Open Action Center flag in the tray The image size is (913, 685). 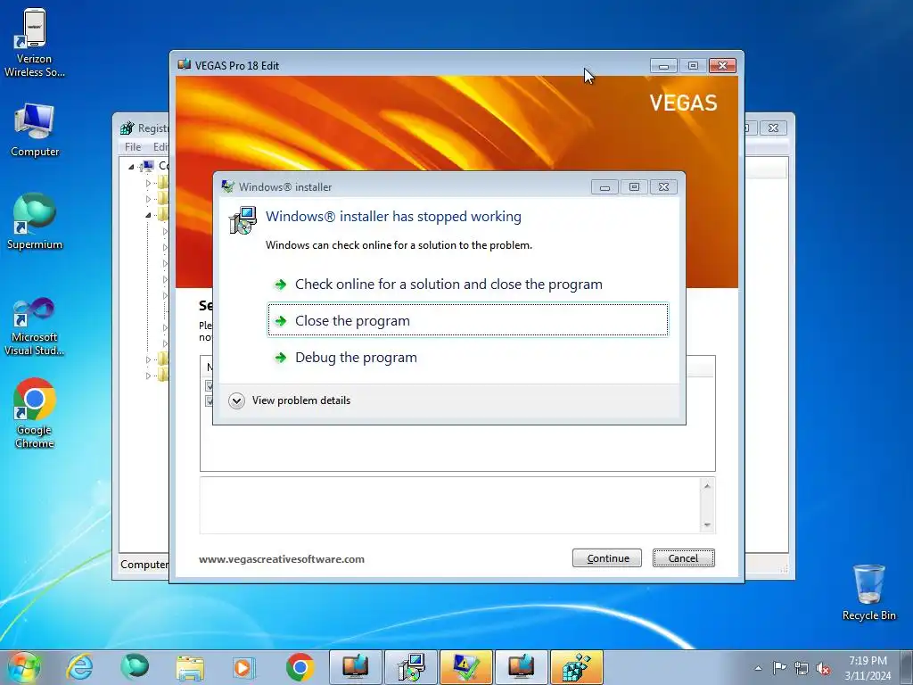click(x=779, y=667)
